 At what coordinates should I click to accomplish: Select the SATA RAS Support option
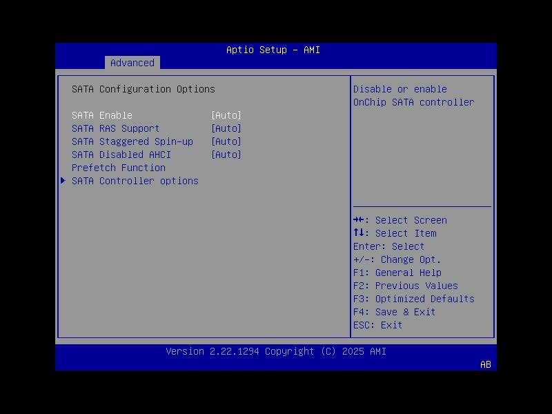click(115, 128)
